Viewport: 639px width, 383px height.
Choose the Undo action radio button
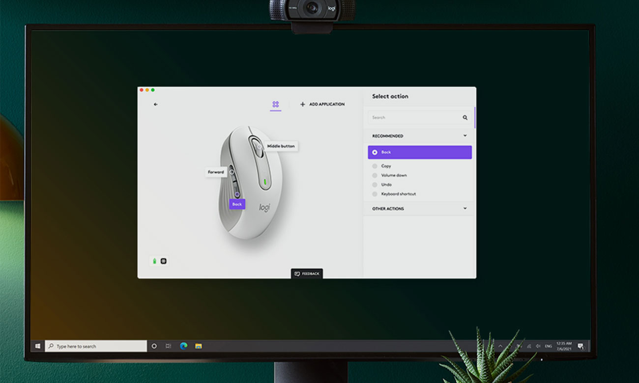tap(375, 185)
